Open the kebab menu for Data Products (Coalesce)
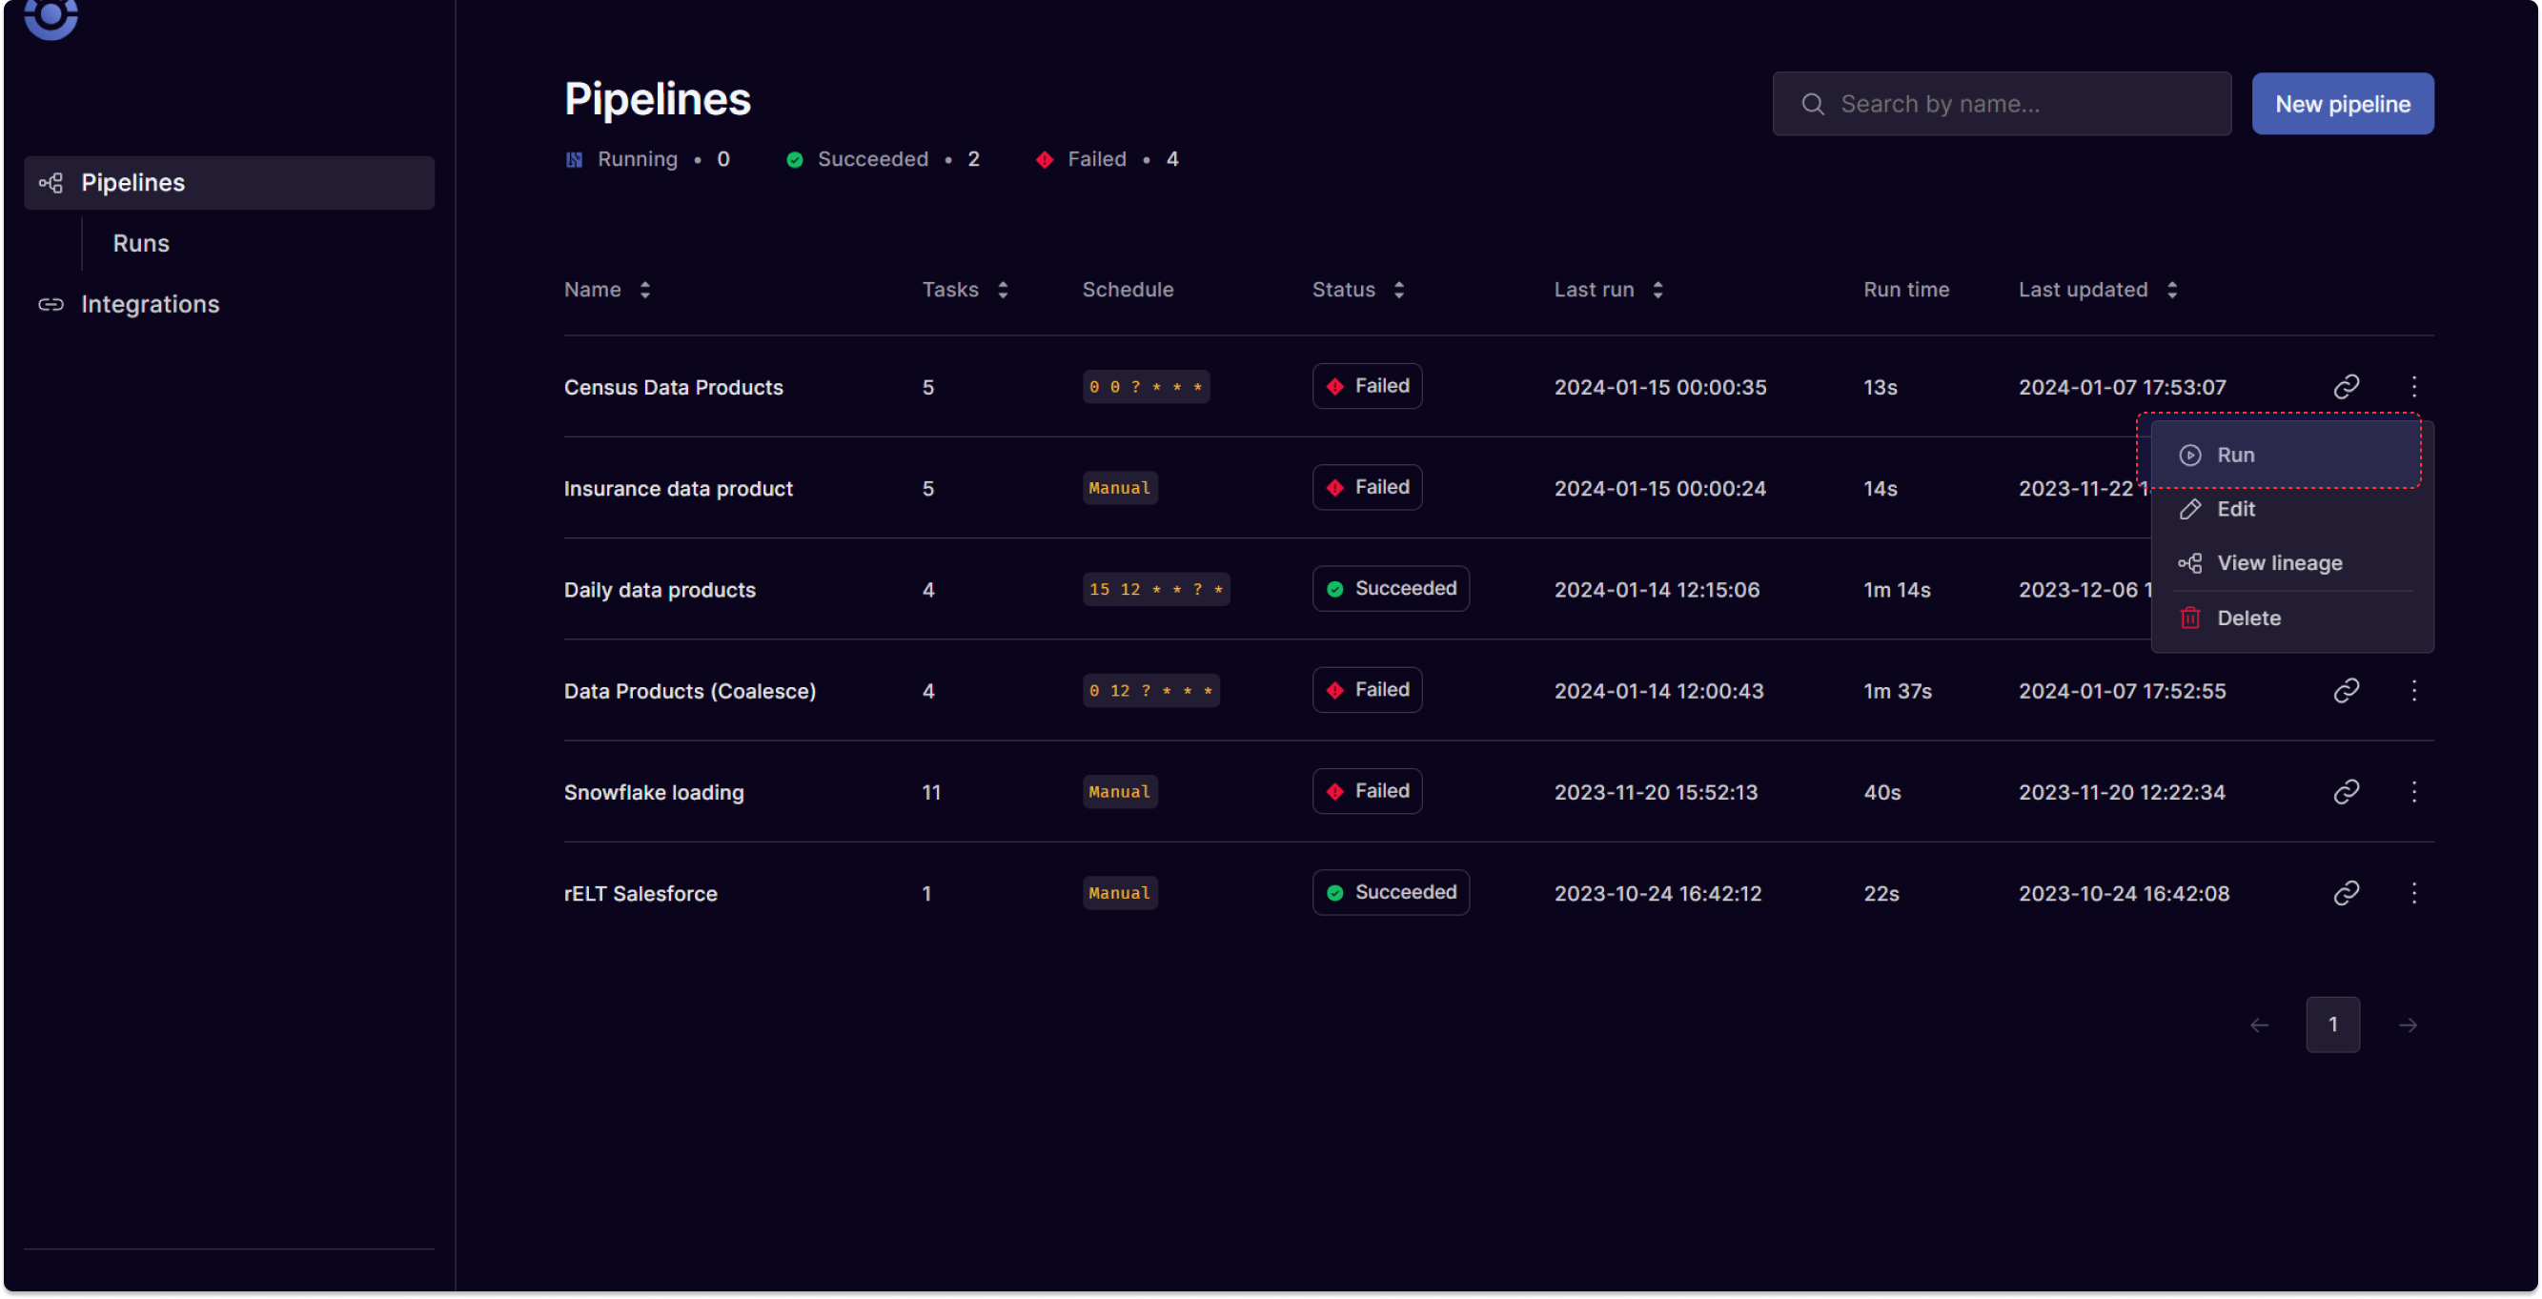 point(2414,691)
